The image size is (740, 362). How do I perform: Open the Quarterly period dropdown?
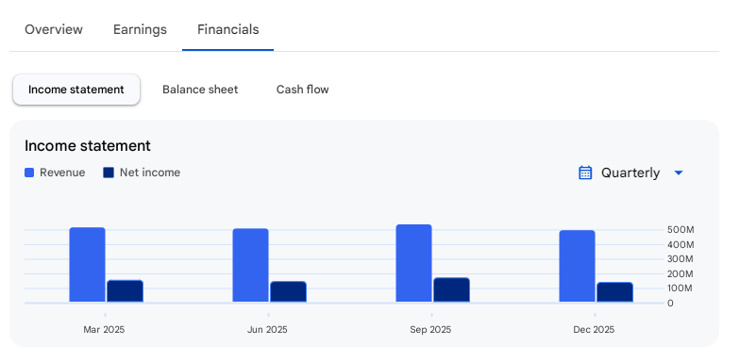click(x=631, y=173)
